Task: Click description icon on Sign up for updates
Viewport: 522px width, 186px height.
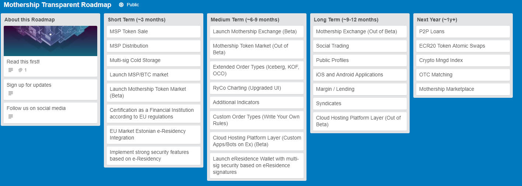Action: [x=10, y=93]
